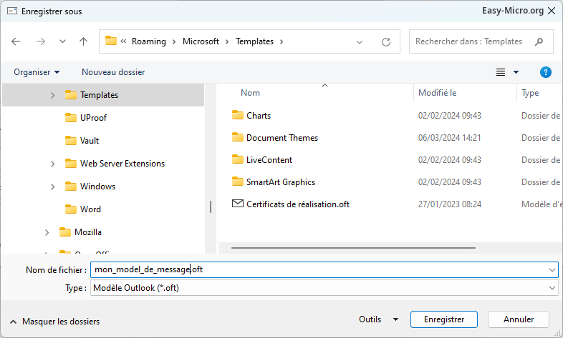This screenshot has height=338, width=563.
Task: Select Microsoft in the address path
Action: point(201,41)
